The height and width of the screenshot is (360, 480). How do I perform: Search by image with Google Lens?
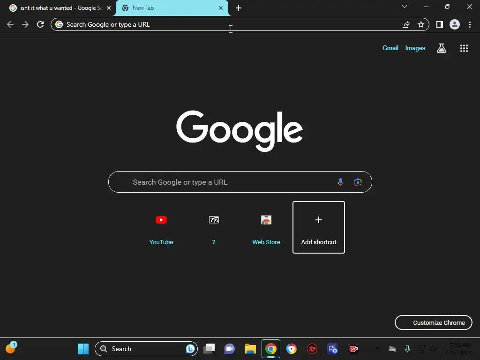358,182
